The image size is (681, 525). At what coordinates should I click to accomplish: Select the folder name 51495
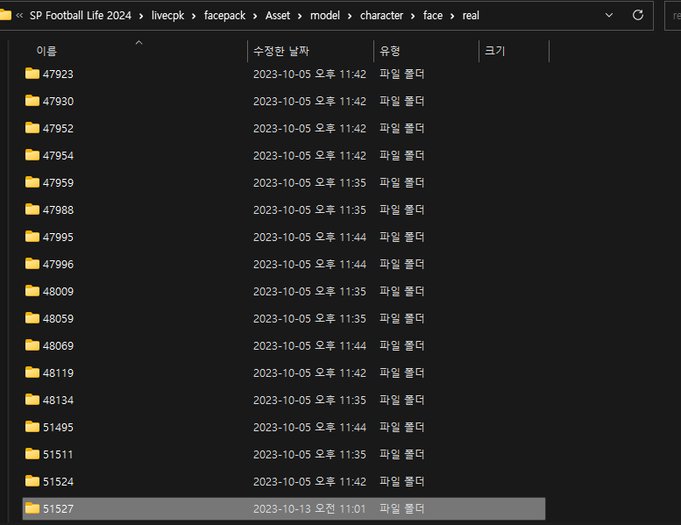click(x=58, y=428)
